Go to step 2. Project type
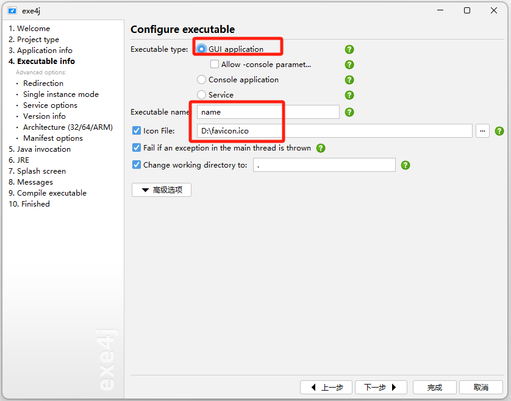The width and height of the screenshot is (511, 401). pos(34,40)
